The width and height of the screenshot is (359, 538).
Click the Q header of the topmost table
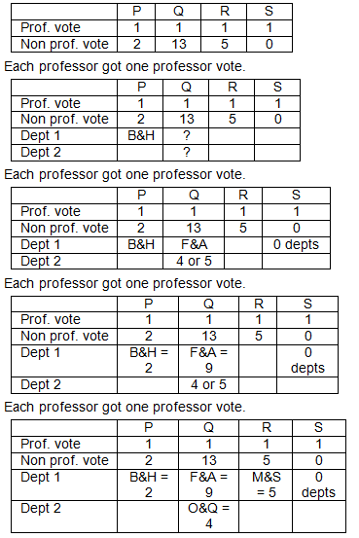(178, 12)
